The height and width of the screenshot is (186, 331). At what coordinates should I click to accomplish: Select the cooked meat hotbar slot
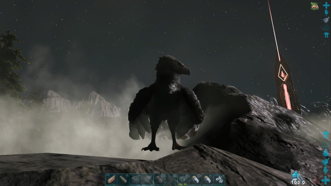tap(111, 179)
